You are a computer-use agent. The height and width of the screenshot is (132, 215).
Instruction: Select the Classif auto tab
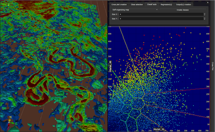coord(152,4)
